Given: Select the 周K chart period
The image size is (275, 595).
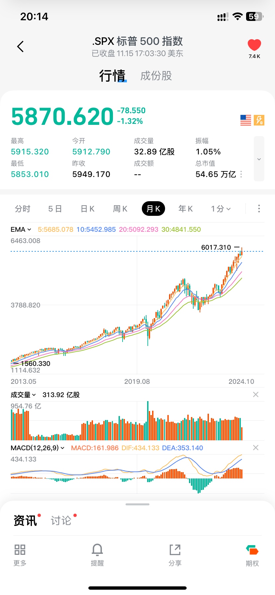Looking at the screenshot, I should 120,209.
